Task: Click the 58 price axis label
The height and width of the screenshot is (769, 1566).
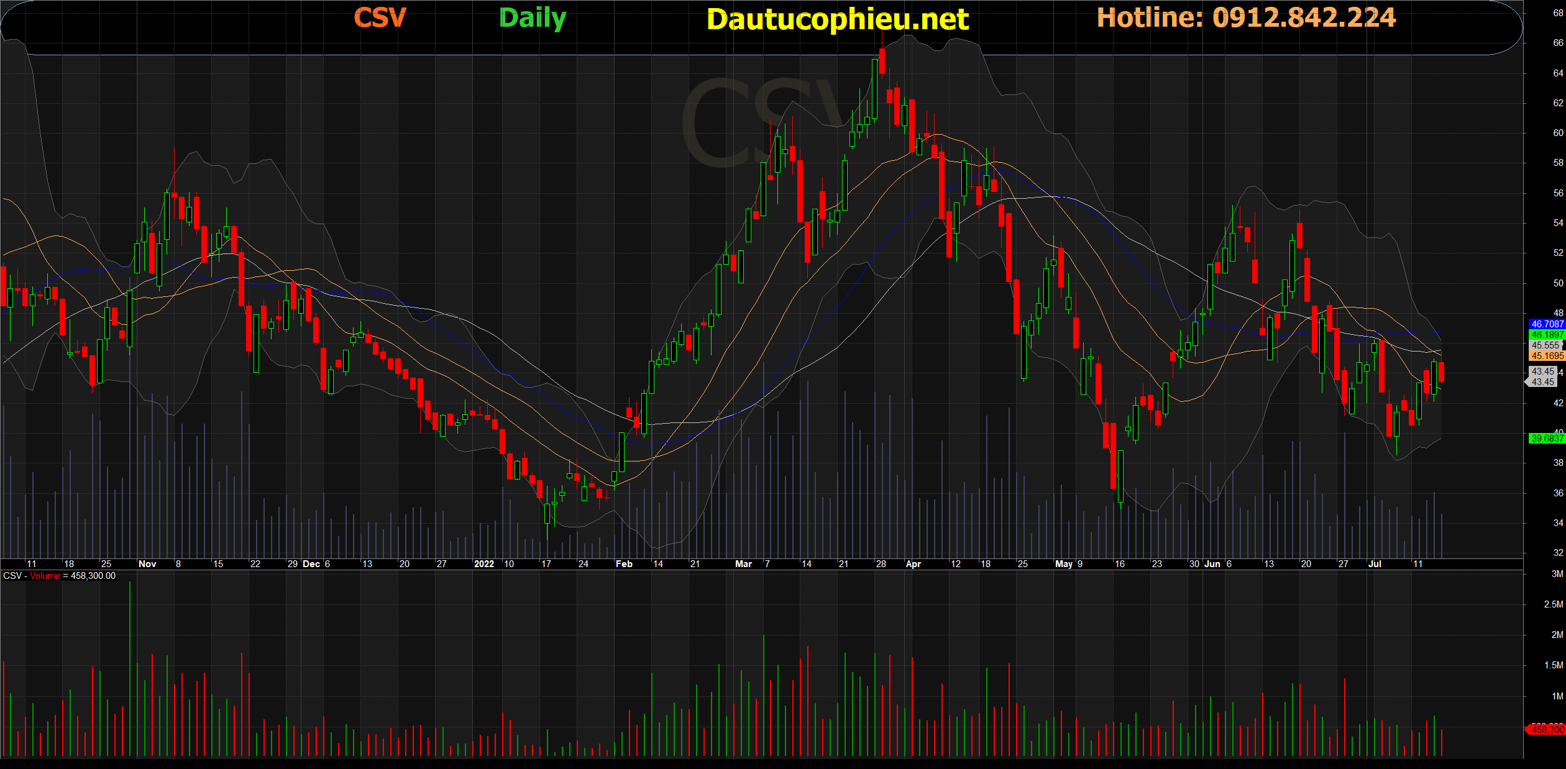Action: point(1558,163)
